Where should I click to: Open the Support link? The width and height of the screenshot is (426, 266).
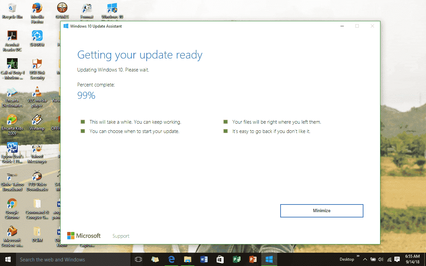click(121, 236)
